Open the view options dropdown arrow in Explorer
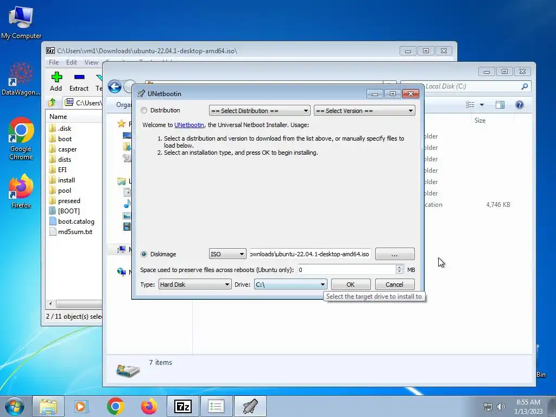The height and width of the screenshot is (417, 556). (x=482, y=105)
